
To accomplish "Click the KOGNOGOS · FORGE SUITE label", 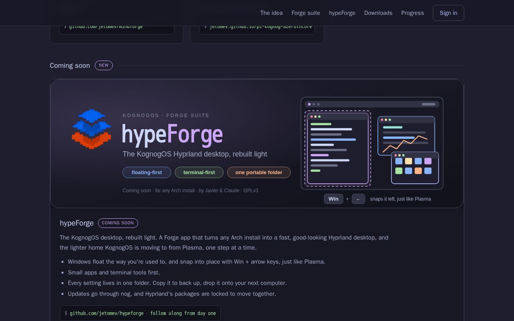I will pyautogui.click(x=166, y=115).
